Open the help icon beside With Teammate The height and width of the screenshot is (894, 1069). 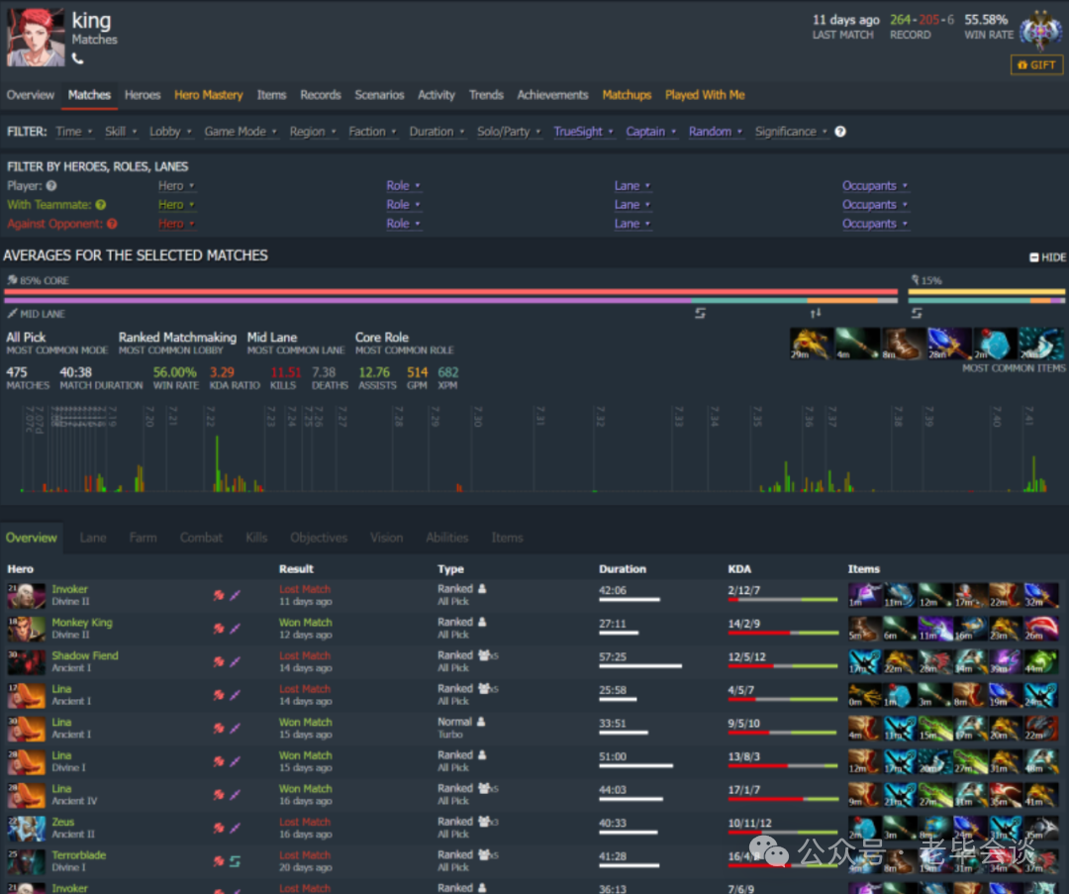[101, 205]
